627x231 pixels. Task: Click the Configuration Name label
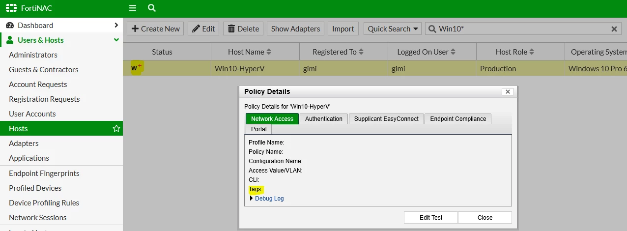point(275,161)
